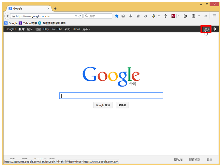Focus the browser URL address field

45,16
